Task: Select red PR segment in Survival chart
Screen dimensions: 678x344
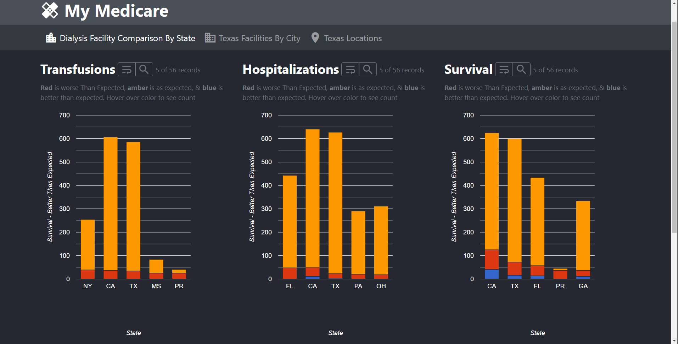Action: click(x=560, y=274)
